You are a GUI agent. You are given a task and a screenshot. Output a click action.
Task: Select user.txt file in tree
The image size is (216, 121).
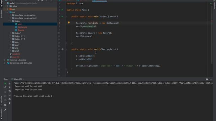pos(16,57)
